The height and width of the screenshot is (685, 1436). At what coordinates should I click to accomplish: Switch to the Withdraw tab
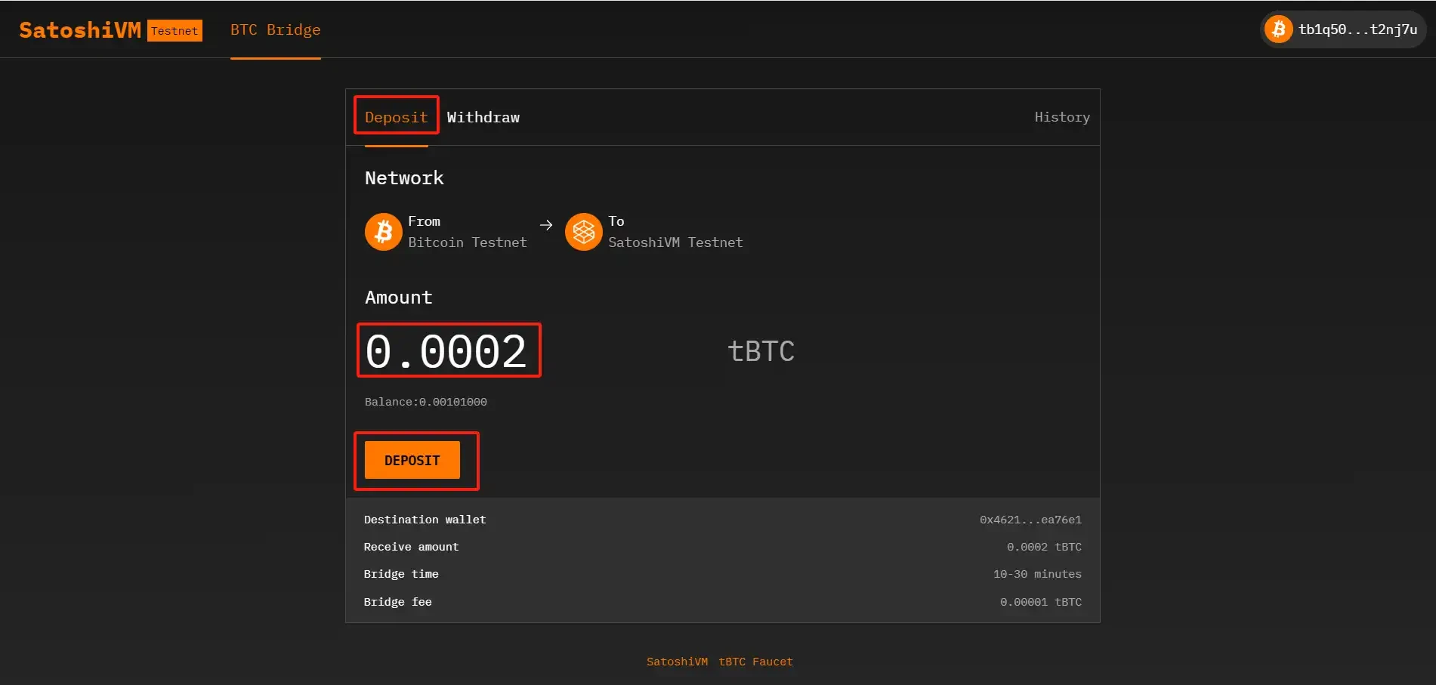[483, 117]
